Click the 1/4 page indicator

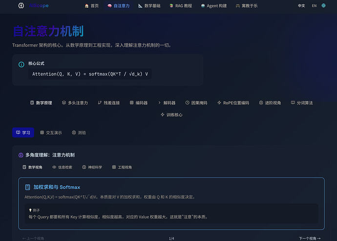(x=171, y=239)
